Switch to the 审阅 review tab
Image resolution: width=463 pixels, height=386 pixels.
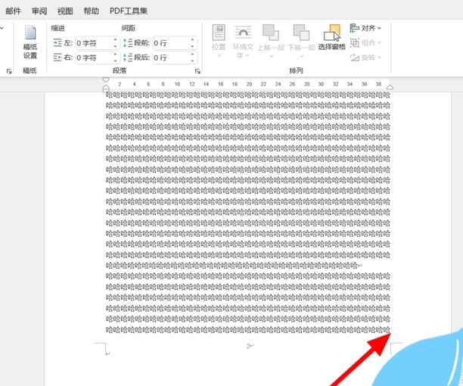(39, 11)
